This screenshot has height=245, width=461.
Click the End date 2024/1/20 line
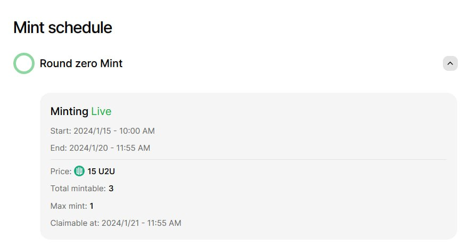click(100, 148)
